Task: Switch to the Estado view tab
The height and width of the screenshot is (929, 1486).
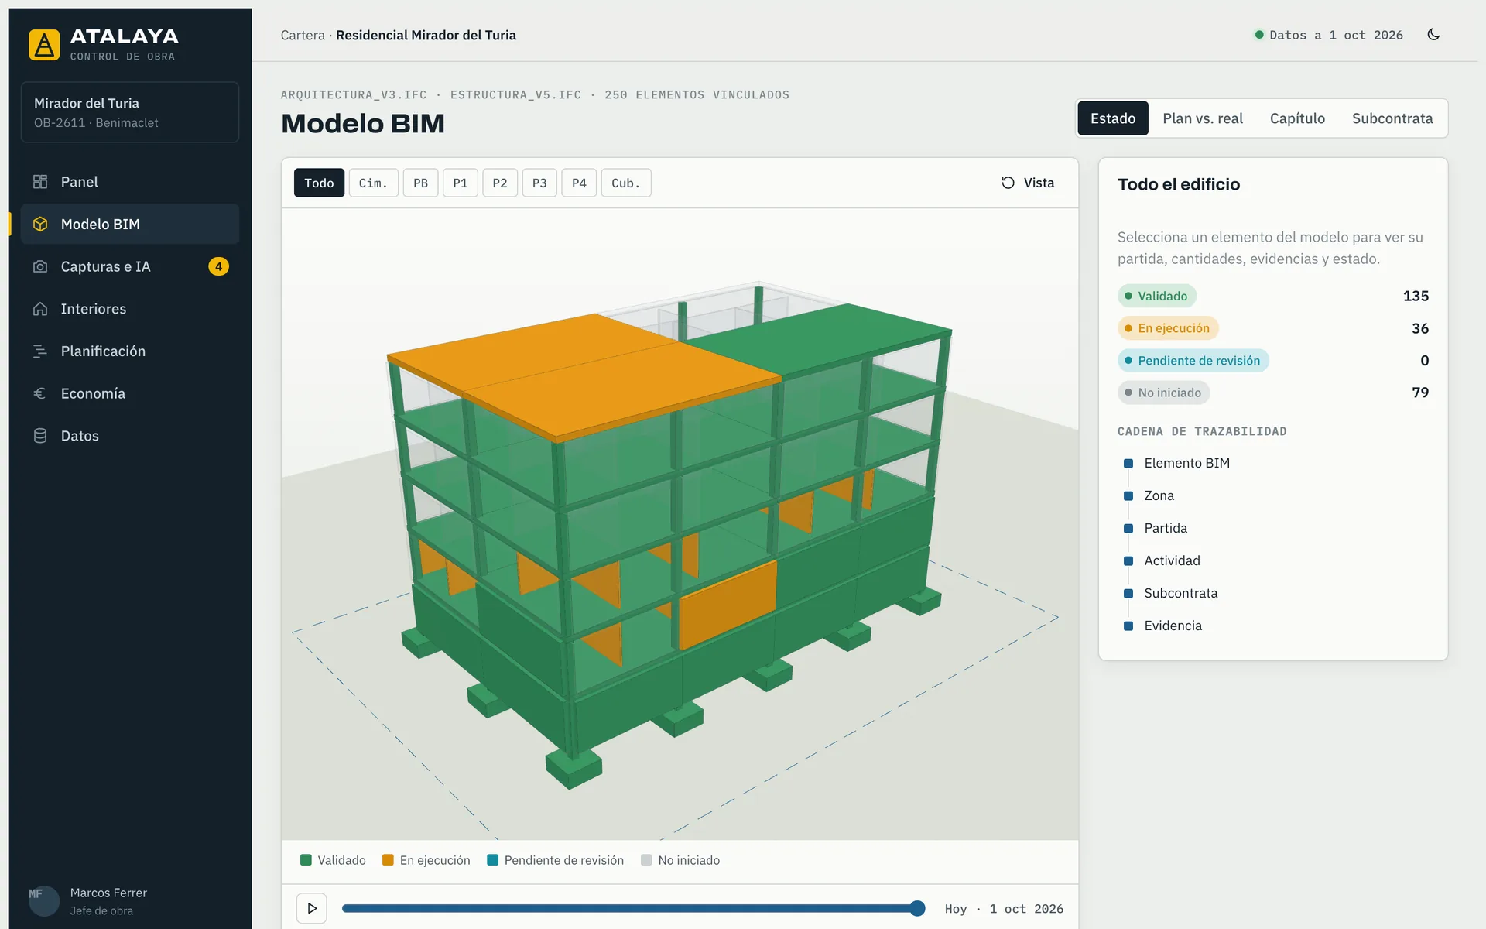Action: [x=1113, y=118]
